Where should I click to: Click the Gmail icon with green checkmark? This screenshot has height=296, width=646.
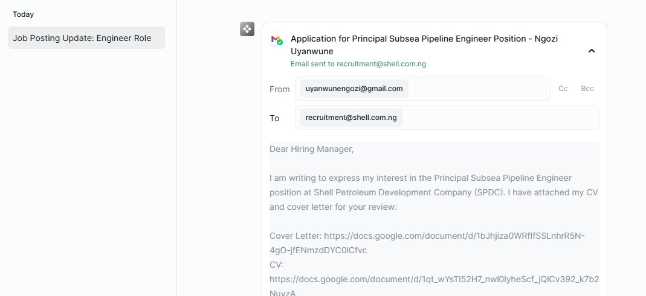(276, 40)
